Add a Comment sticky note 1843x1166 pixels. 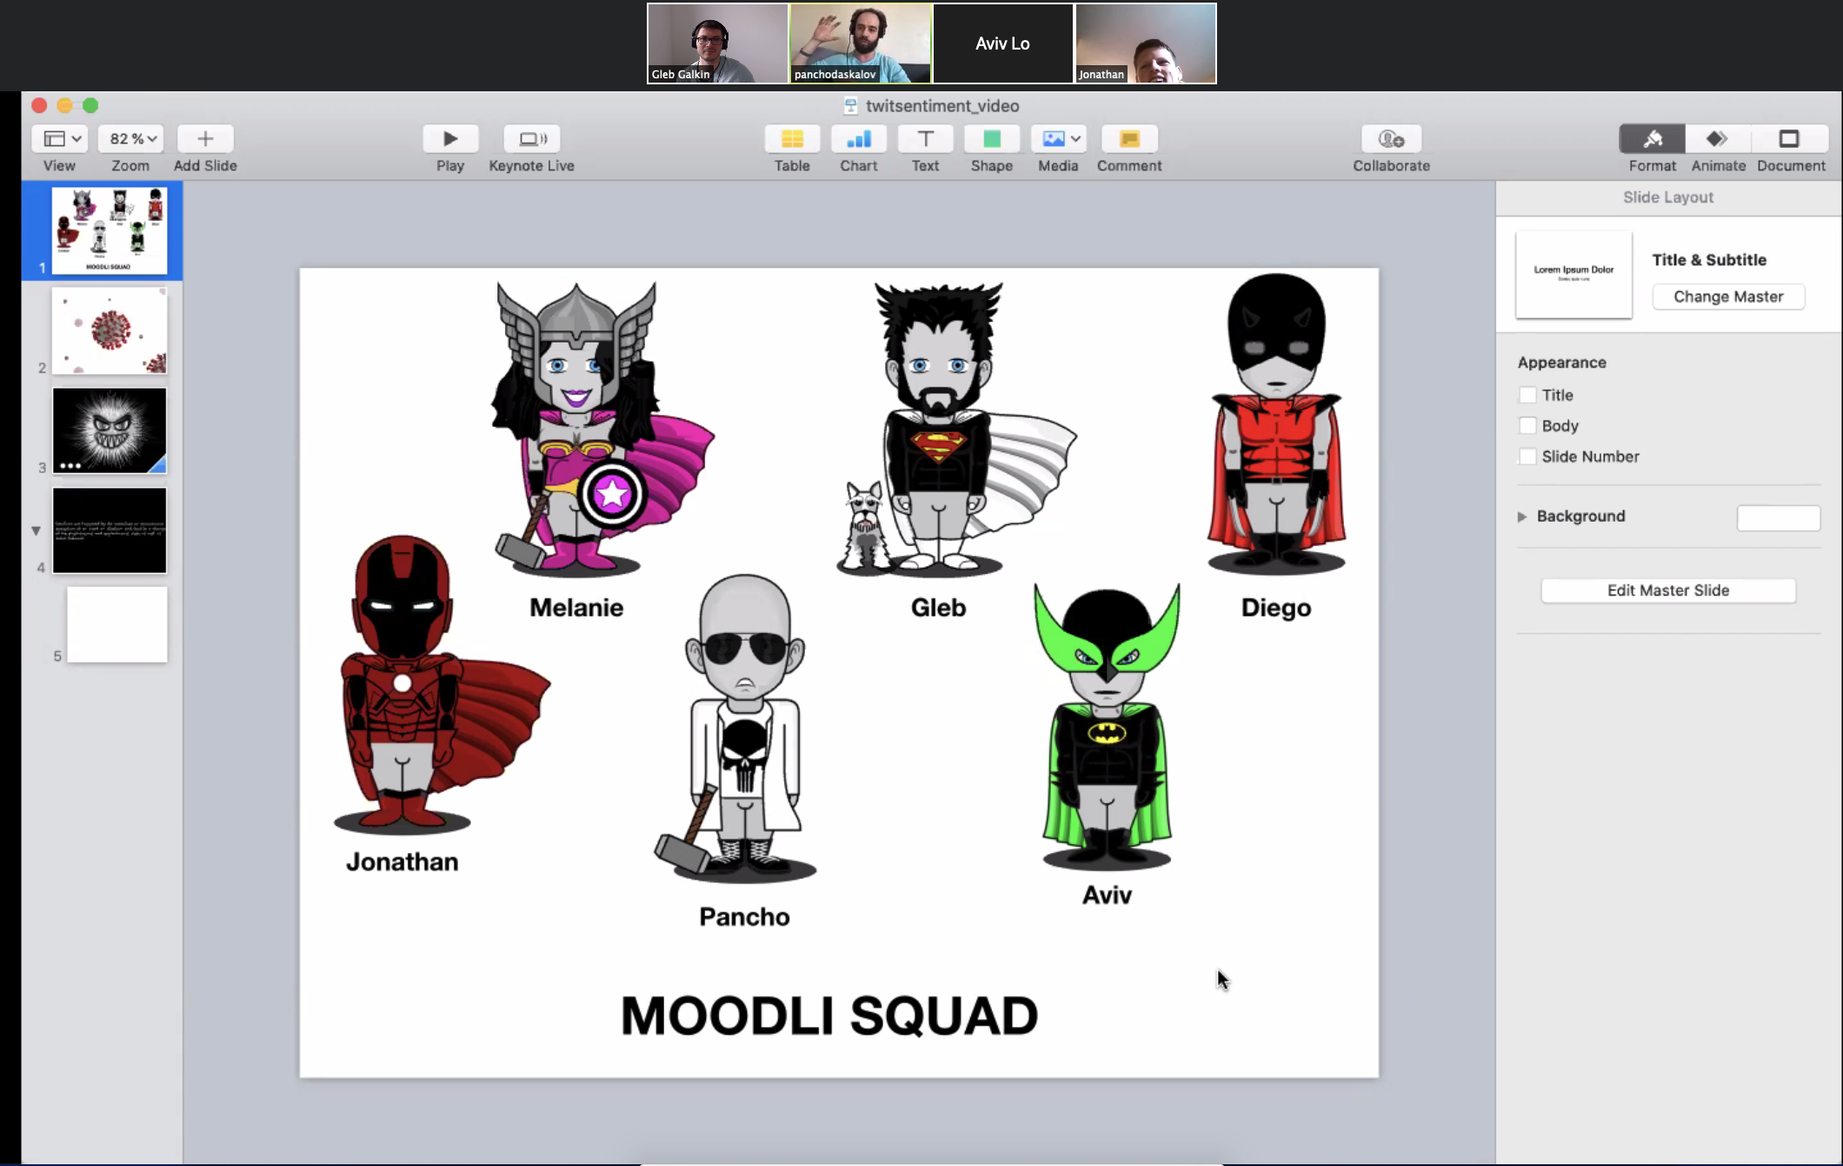coord(1129,138)
